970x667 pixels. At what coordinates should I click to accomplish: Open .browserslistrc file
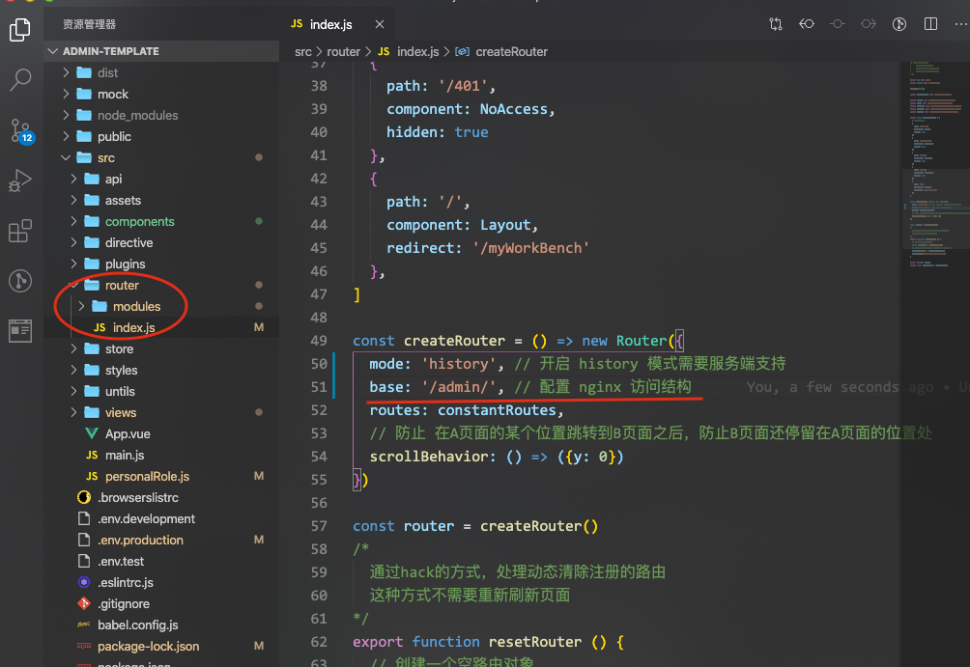(x=162, y=498)
